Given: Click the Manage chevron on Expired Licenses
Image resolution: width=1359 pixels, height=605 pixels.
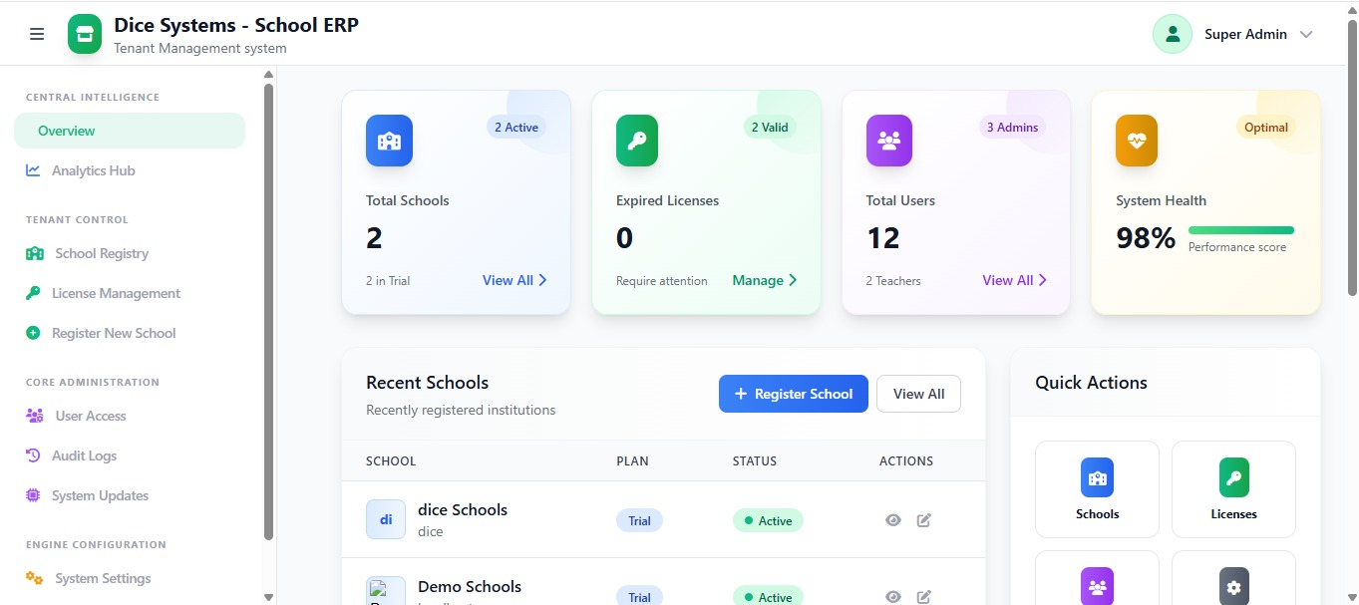Looking at the screenshot, I should [x=794, y=280].
